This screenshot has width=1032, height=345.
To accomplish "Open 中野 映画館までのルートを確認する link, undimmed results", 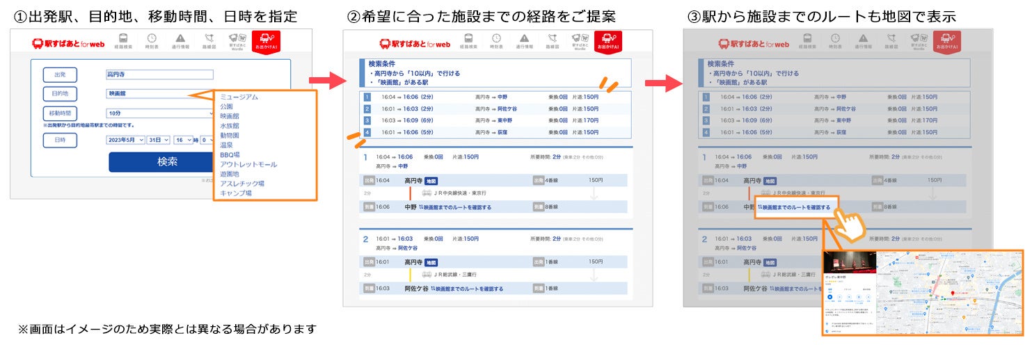I will [455, 207].
